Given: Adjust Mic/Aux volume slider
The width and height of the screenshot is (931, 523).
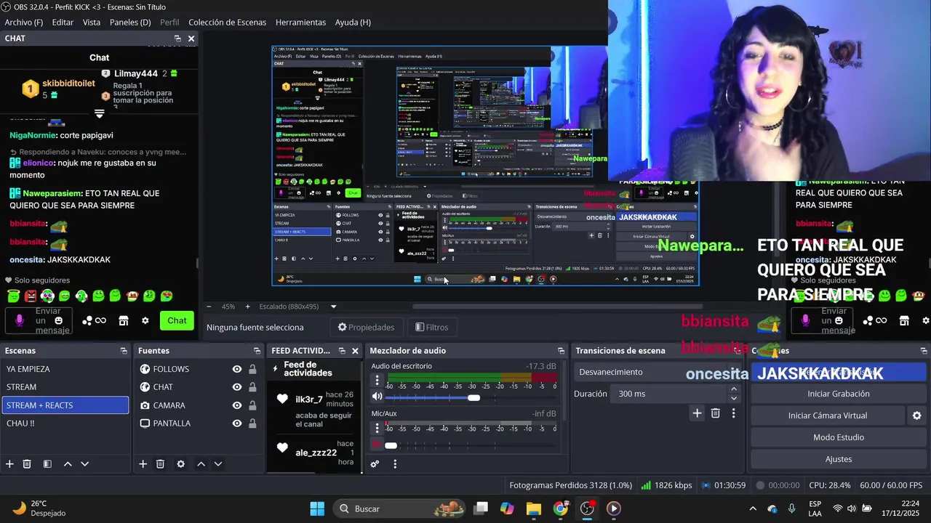Looking at the screenshot, I should pyautogui.click(x=391, y=445).
